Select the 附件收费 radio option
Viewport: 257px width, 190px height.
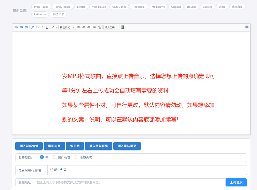tap(54, 157)
